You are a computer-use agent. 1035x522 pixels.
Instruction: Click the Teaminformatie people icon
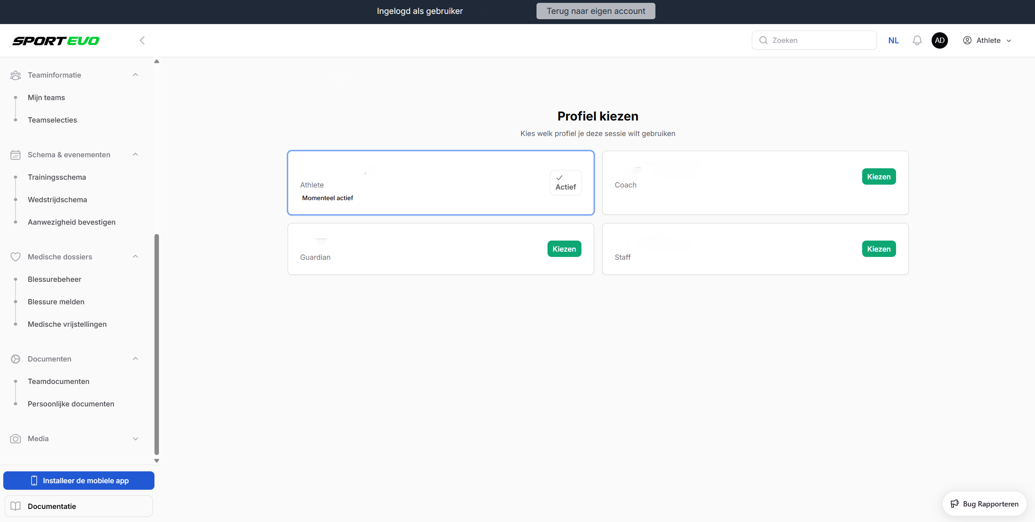pyautogui.click(x=16, y=75)
